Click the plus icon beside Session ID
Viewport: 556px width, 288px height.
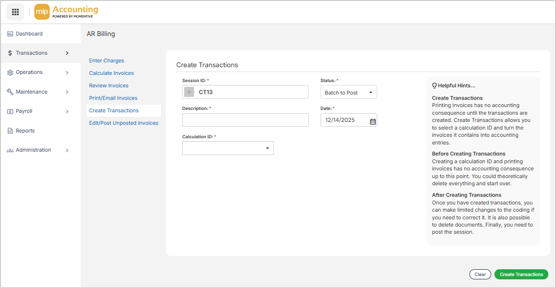point(189,92)
